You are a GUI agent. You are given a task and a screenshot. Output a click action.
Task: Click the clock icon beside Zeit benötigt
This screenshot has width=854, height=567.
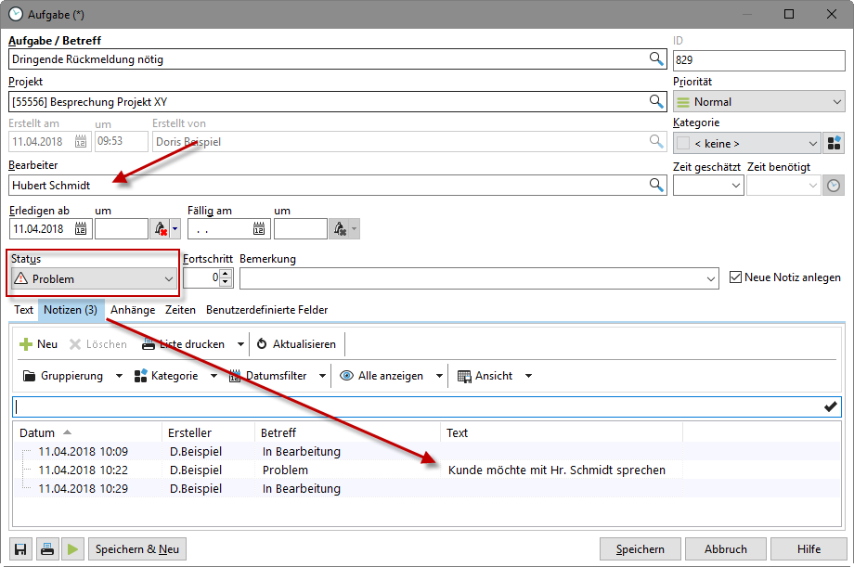coord(835,186)
